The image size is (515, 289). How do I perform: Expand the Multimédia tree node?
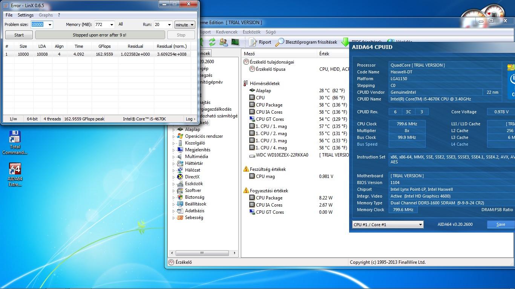174,157
